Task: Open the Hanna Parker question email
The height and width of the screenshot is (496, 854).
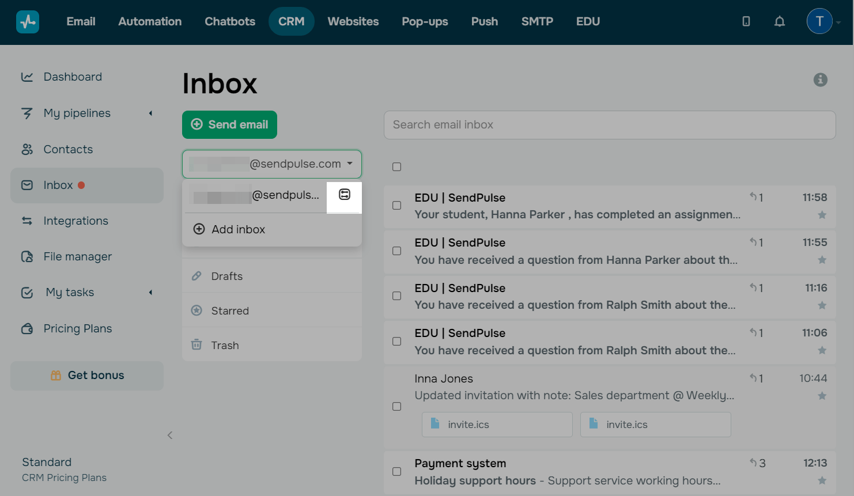Action: [610, 251]
